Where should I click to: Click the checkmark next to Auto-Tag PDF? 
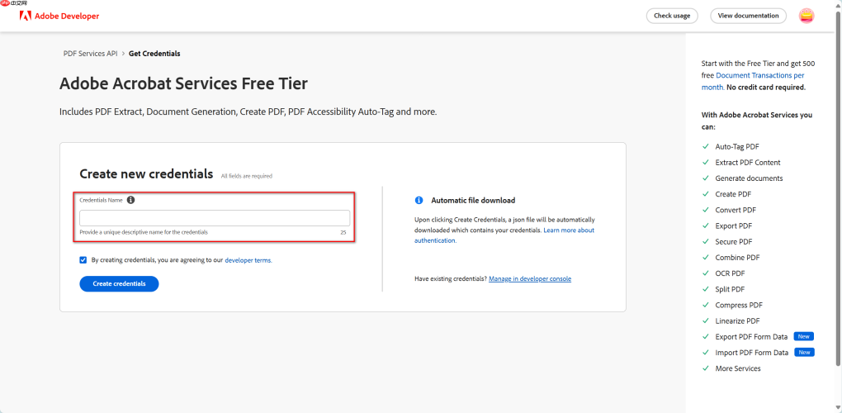[705, 147]
